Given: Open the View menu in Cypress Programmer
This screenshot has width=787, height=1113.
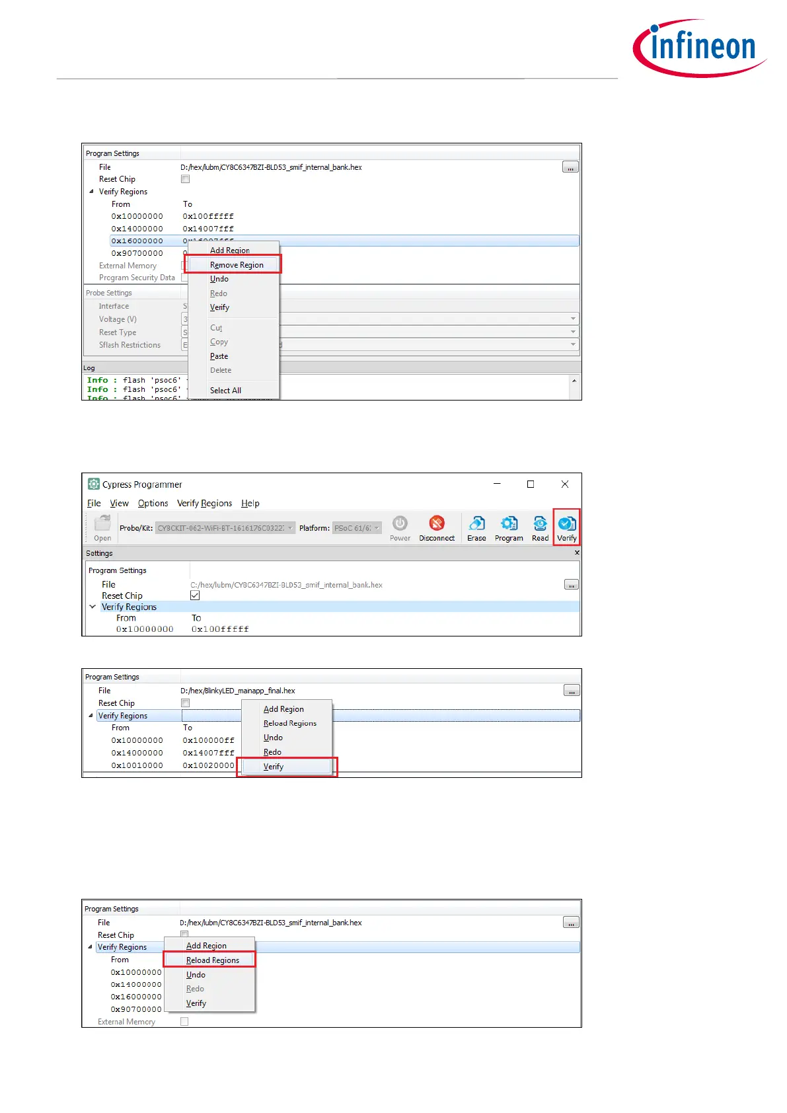Looking at the screenshot, I should (119, 503).
